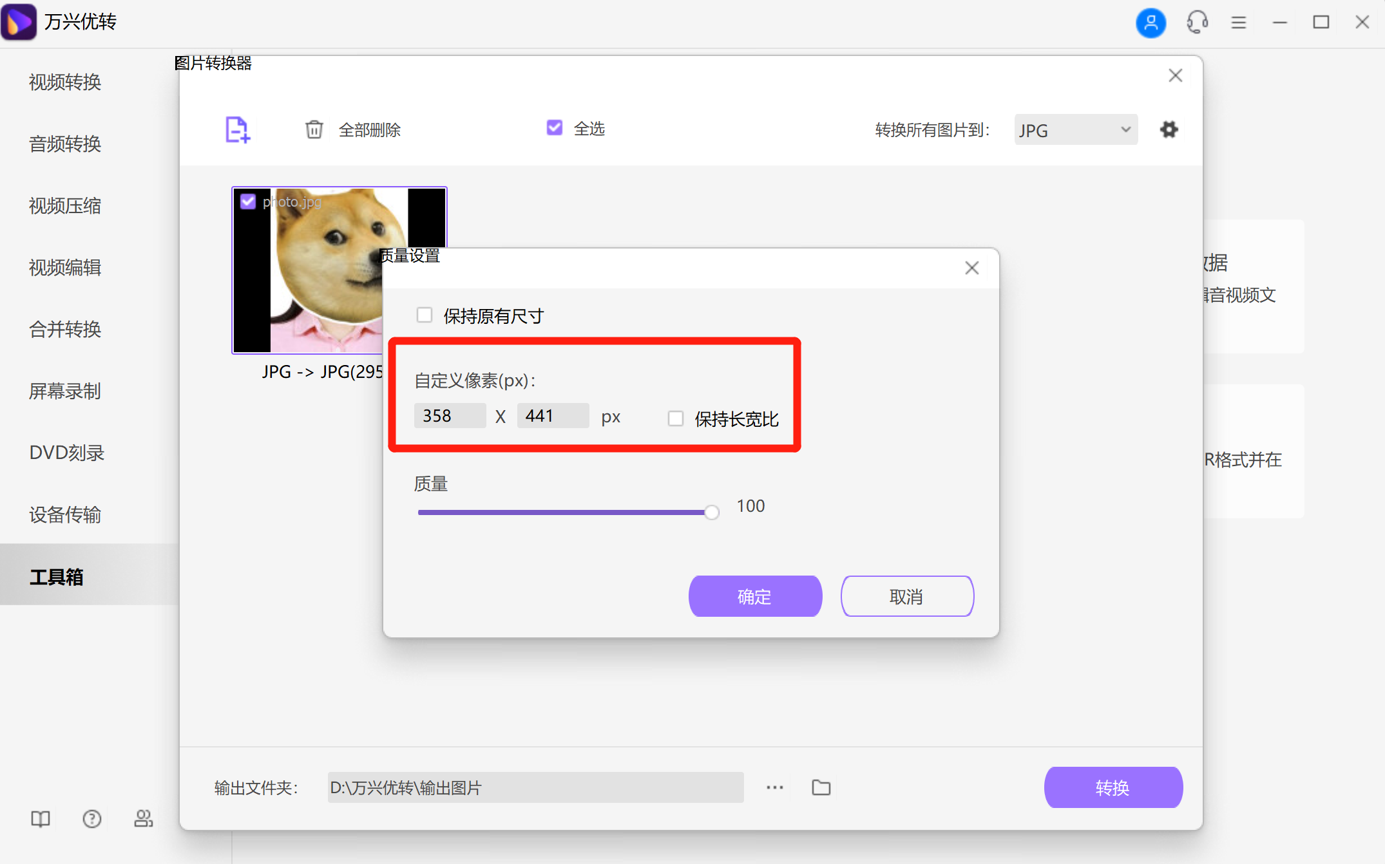The width and height of the screenshot is (1385, 864).
Task: Select 屏幕录制 from the sidebar
Action: click(65, 391)
